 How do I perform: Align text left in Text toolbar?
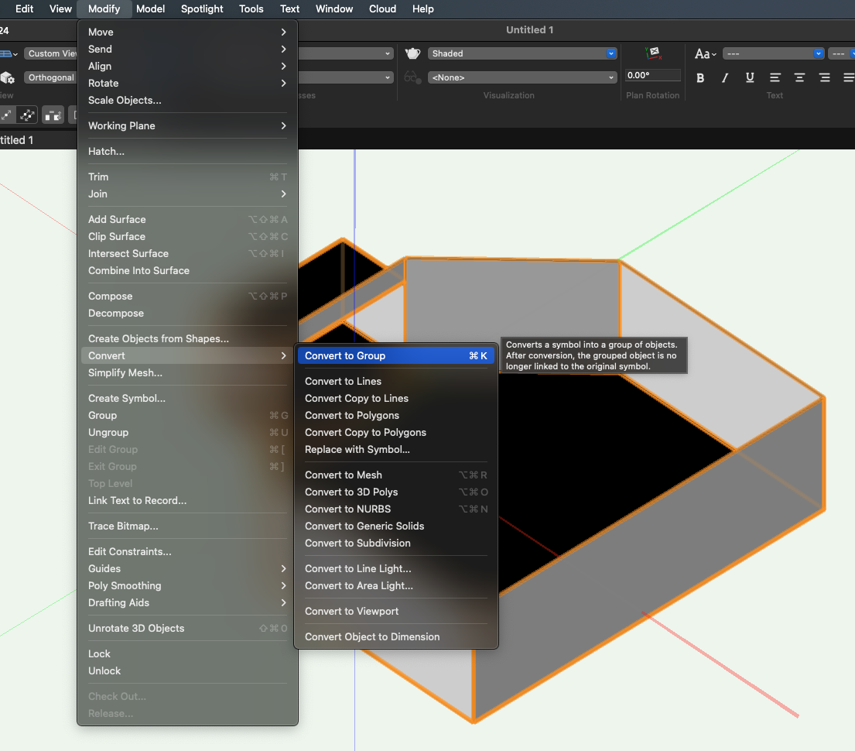coord(775,77)
